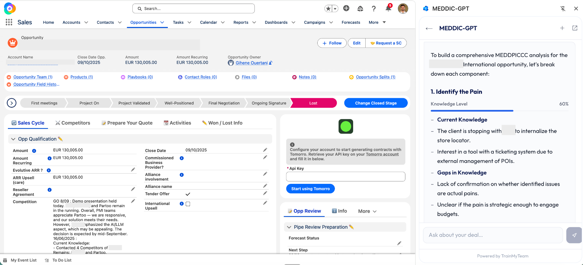Collapse the Opp Qualification section

point(13,139)
